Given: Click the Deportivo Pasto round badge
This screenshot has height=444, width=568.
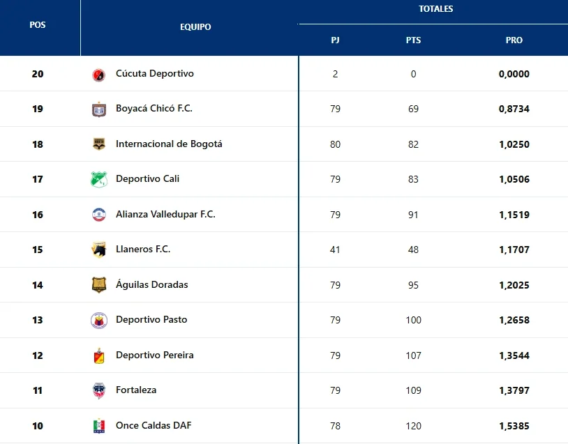Looking at the screenshot, I should [x=99, y=320].
